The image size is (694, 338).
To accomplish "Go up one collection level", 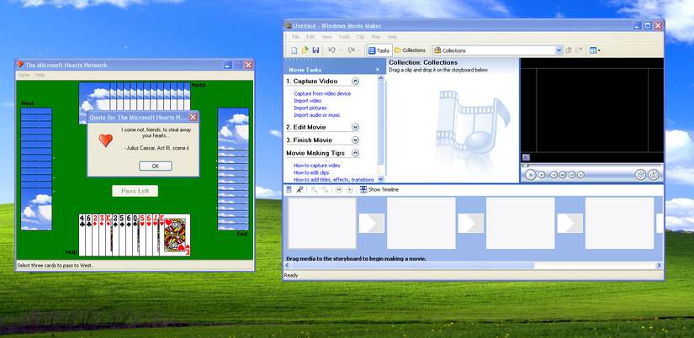I will click(x=569, y=50).
